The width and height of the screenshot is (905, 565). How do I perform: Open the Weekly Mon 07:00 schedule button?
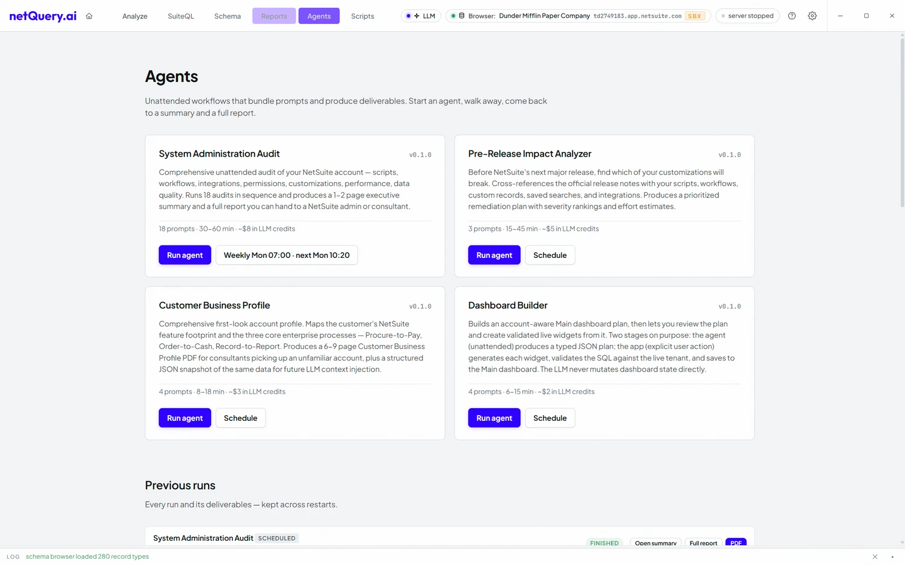(287, 255)
